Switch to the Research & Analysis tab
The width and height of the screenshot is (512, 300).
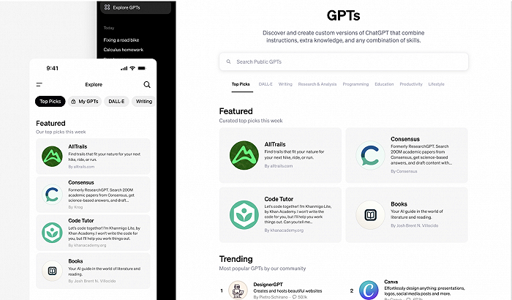[317, 84]
